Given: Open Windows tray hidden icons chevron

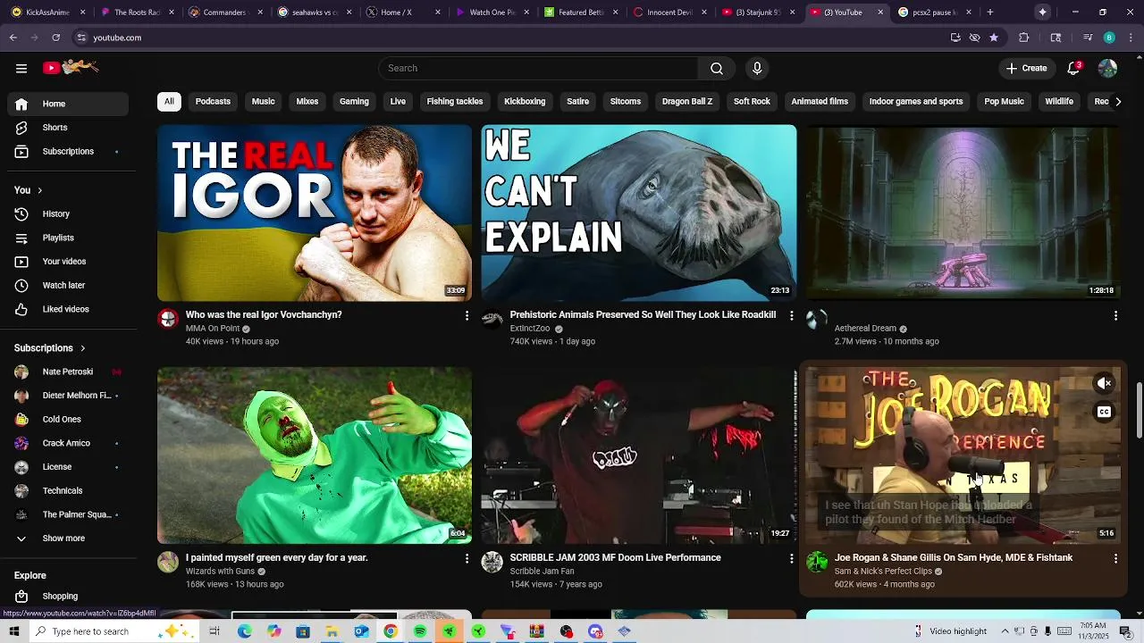Looking at the screenshot, I should [x=1005, y=631].
